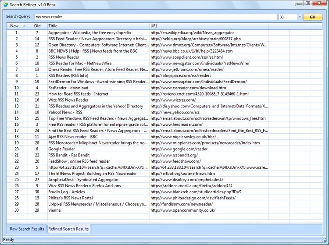The height and width of the screenshot is (245, 329).
Task: Select FeedDemon for Windows title
Action: (x=98, y=82)
